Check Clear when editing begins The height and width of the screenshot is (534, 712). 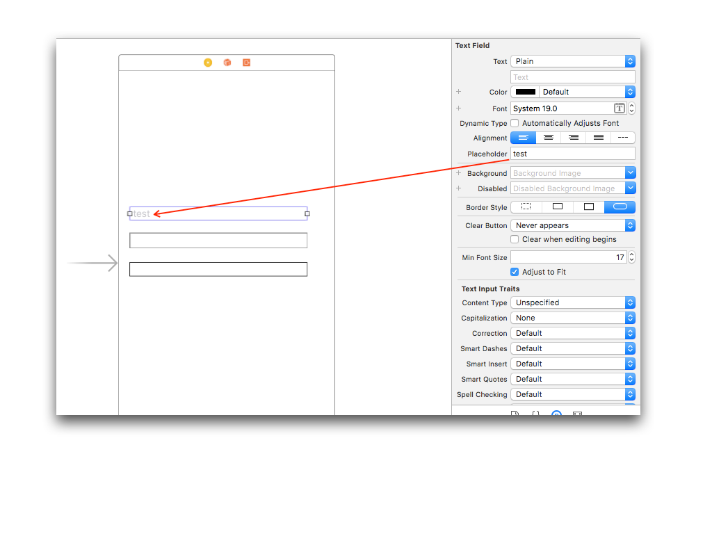pyautogui.click(x=514, y=239)
